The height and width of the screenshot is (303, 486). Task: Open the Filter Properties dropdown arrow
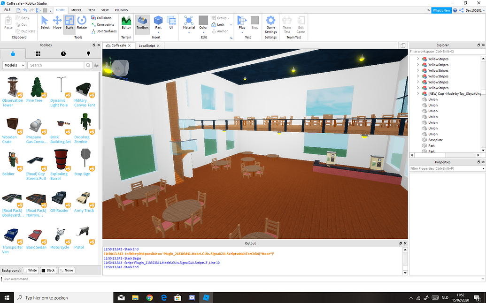point(483,169)
